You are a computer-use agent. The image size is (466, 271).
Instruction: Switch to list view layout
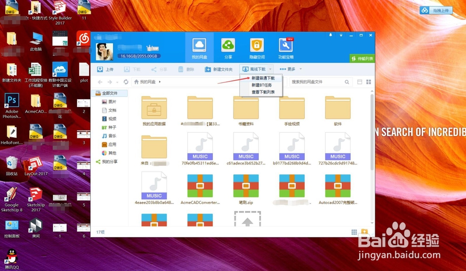(x=360, y=82)
